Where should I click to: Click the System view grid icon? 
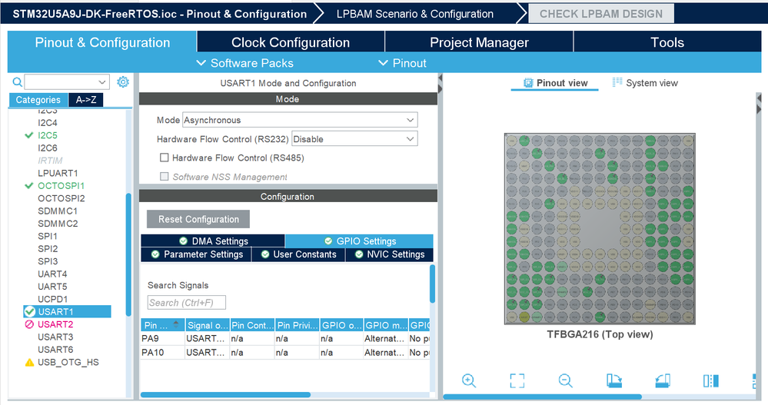click(617, 82)
